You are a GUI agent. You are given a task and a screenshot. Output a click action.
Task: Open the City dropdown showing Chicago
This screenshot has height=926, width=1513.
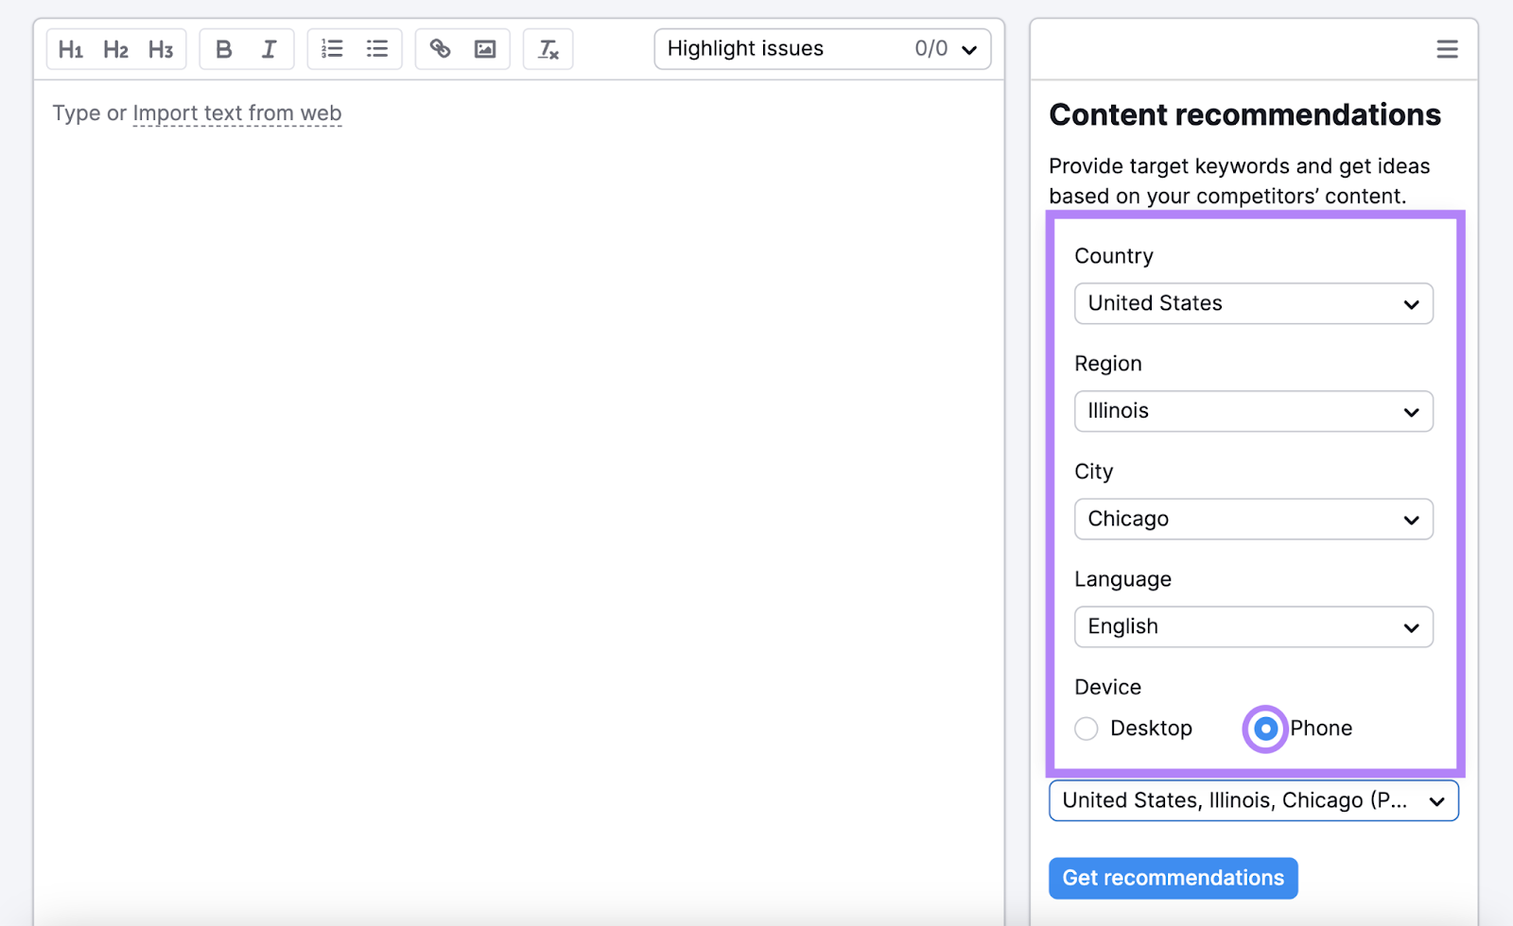pyautogui.click(x=1253, y=519)
